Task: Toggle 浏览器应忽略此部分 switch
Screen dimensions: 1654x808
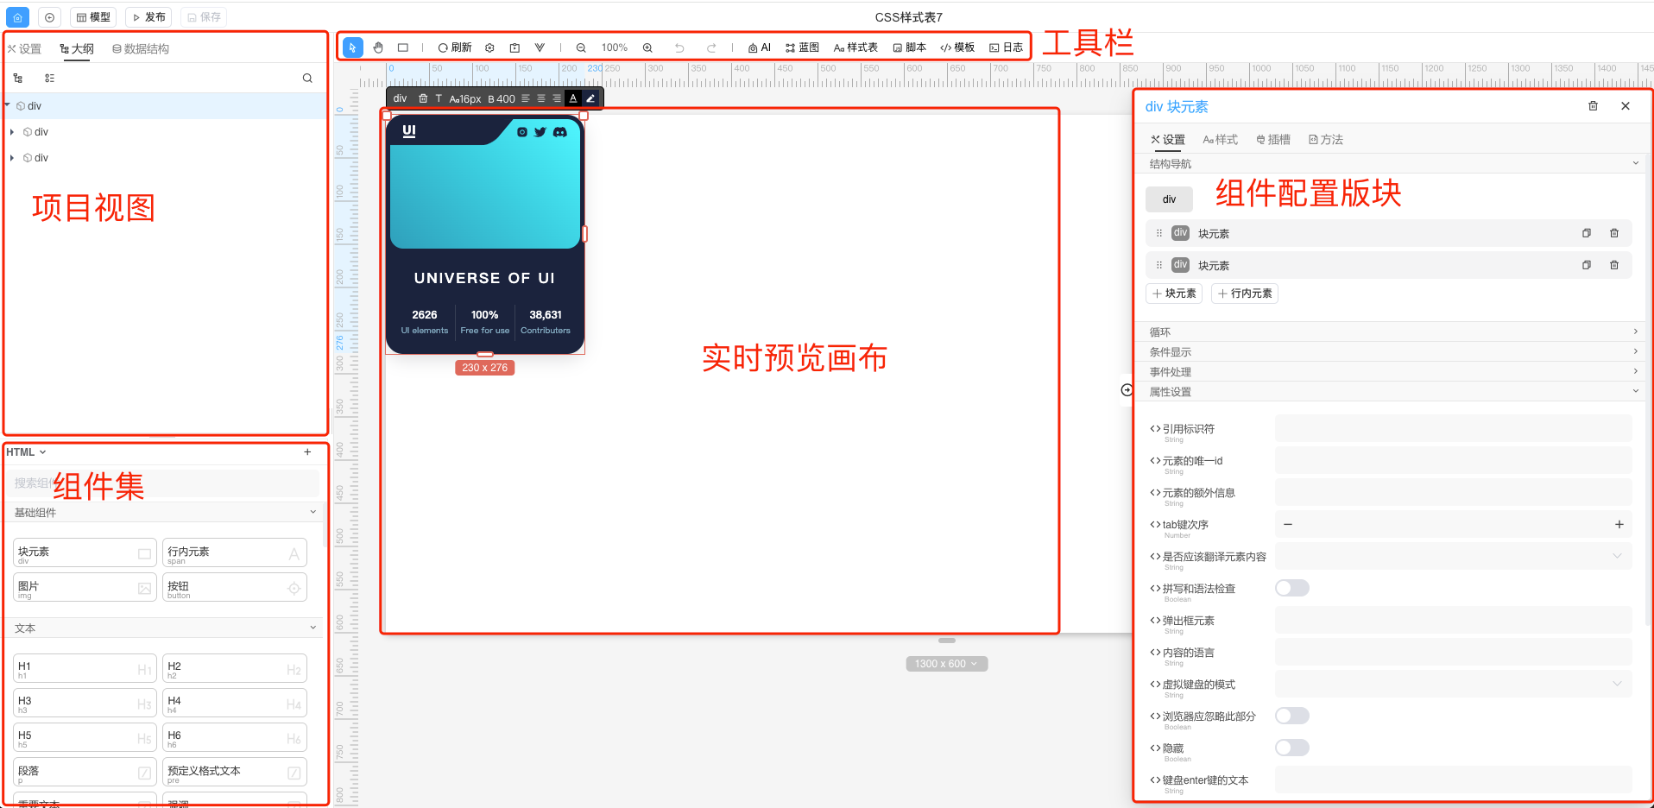Action: (1292, 716)
